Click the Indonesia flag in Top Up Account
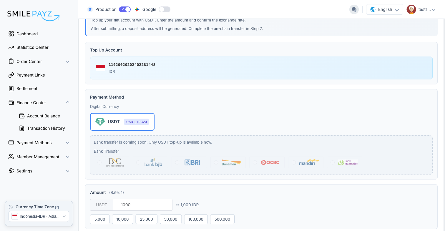This screenshot has height=231, width=445. pos(100,68)
